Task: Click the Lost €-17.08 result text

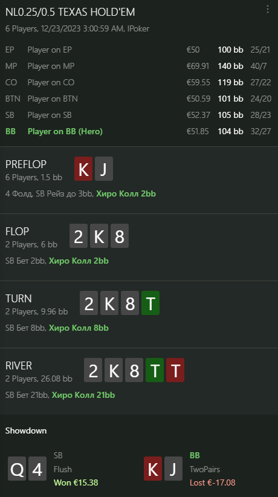Action: point(213,482)
